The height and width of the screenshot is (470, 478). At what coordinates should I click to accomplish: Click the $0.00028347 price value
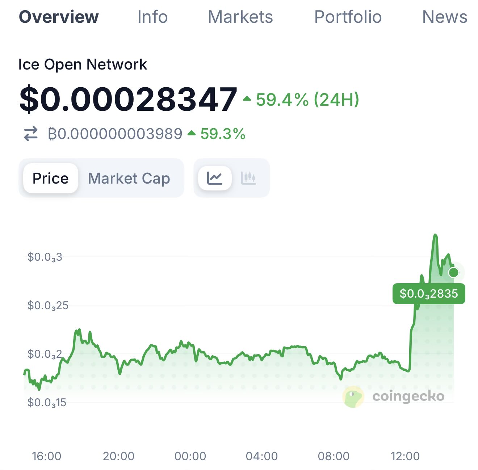click(x=128, y=99)
